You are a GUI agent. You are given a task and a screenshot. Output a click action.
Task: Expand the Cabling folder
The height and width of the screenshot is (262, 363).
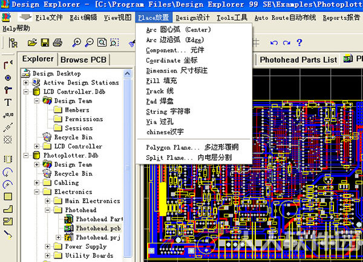tap(36, 183)
